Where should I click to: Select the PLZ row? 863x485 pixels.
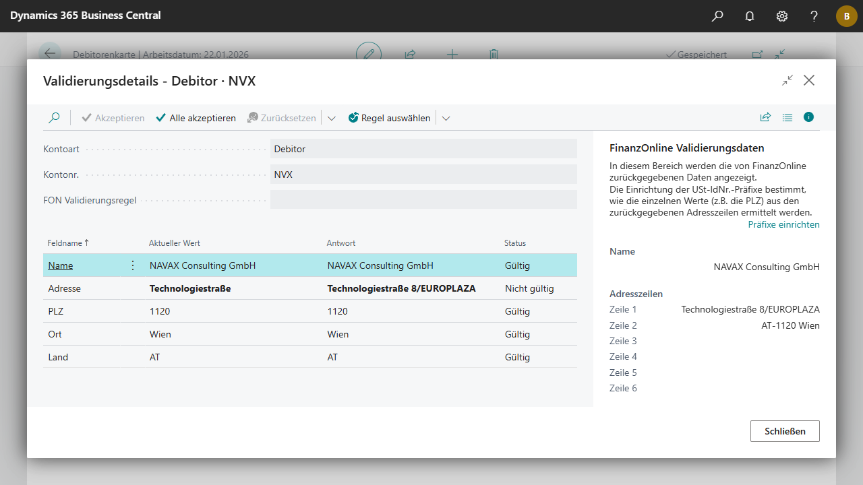(x=310, y=311)
